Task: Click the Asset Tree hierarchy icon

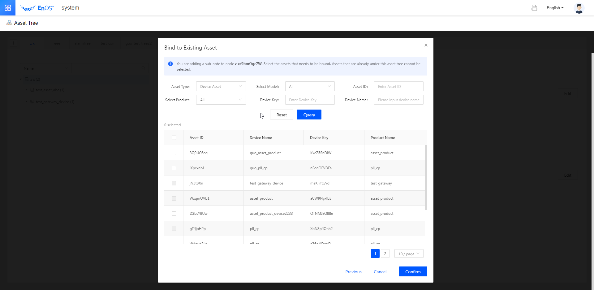Action: click(9, 23)
